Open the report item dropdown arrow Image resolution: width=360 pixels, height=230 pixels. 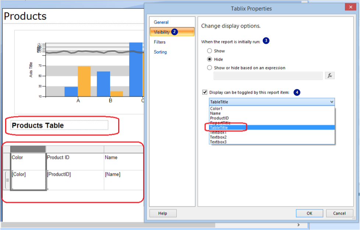332,102
